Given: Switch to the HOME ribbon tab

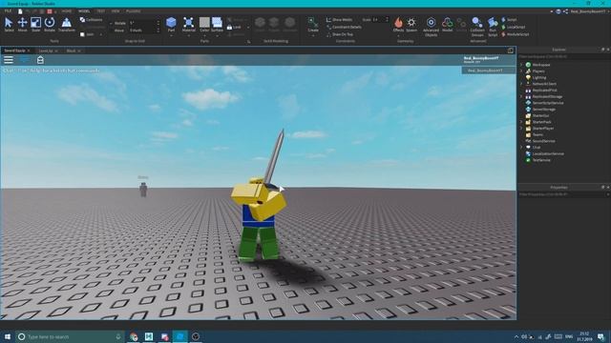Looking at the screenshot, I should click(67, 11).
